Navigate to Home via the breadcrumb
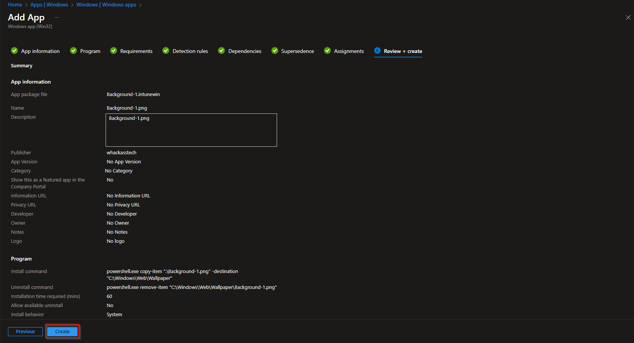 15,5
